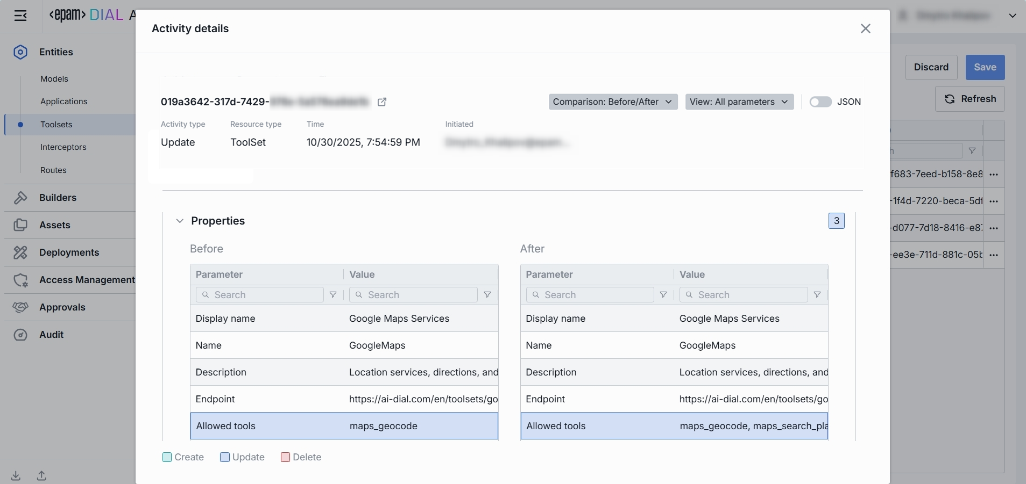Click the Approvals handshake icon
The width and height of the screenshot is (1026, 484).
click(20, 307)
